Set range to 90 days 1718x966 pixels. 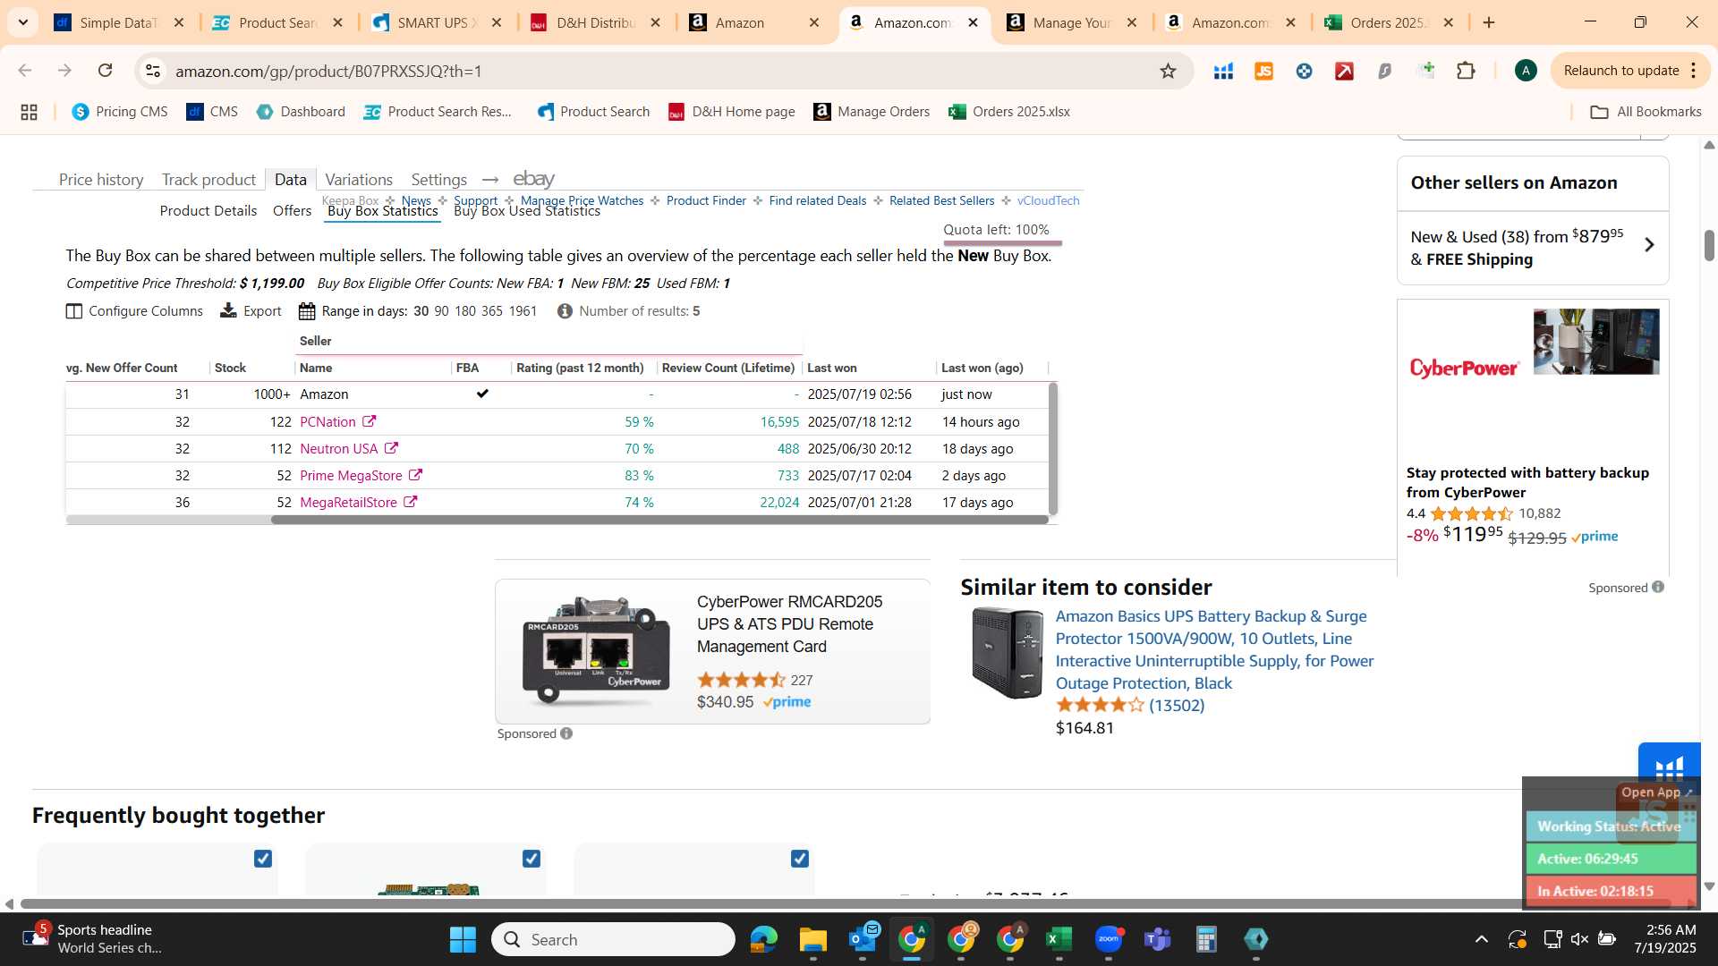point(441,311)
